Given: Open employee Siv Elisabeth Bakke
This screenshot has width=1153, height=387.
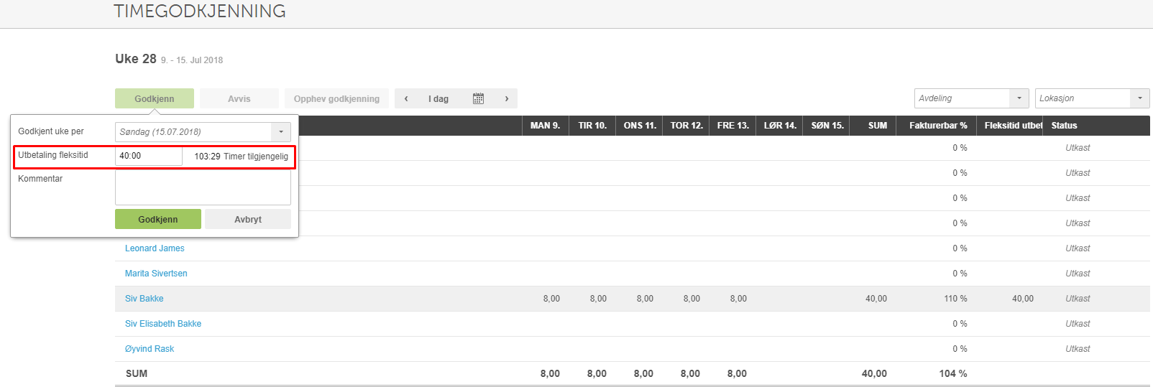Looking at the screenshot, I should tap(163, 324).
